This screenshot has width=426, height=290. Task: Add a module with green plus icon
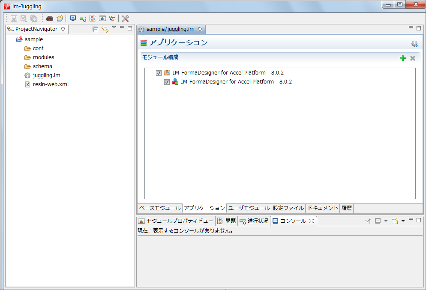point(403,58)
